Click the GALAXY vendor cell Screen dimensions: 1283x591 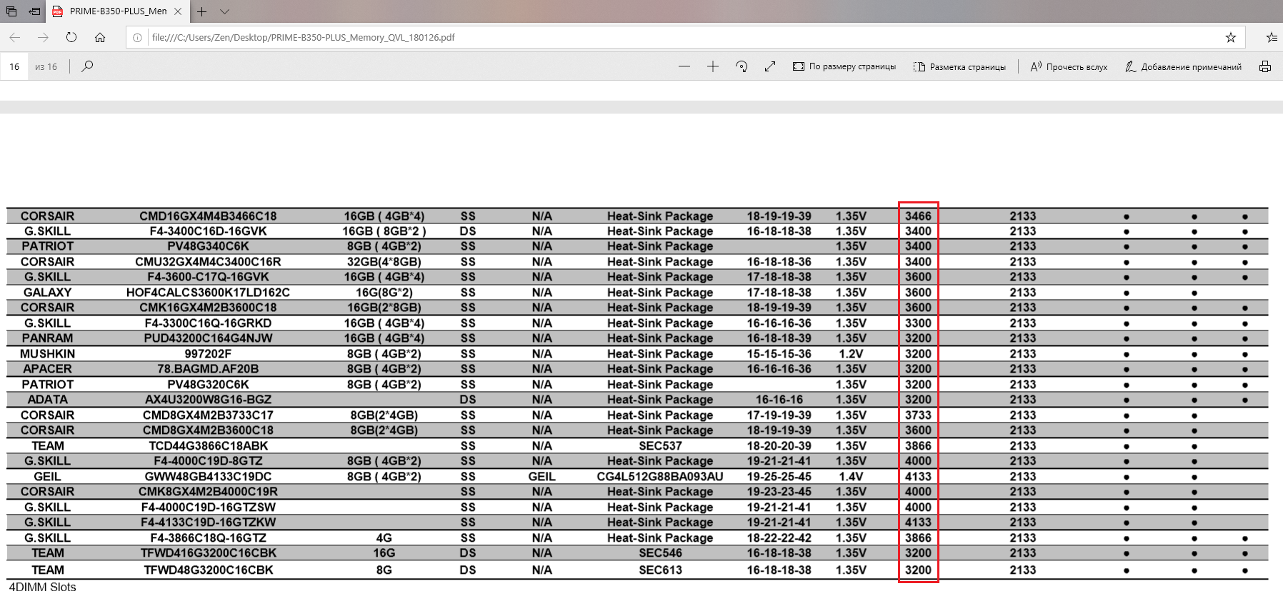click(47, 293)
